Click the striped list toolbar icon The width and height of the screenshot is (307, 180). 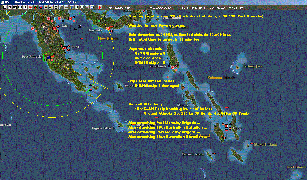coord(87,7)
